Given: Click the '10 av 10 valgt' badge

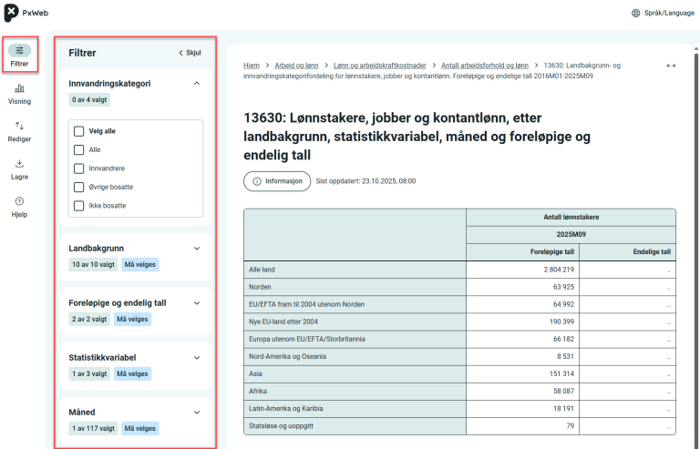Looking at the screenshot, I should click(93, 264).
